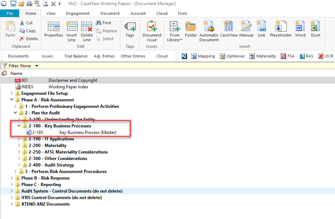
Task: Switch to the Account ribbon tab
Action: (x=138, y=13)
